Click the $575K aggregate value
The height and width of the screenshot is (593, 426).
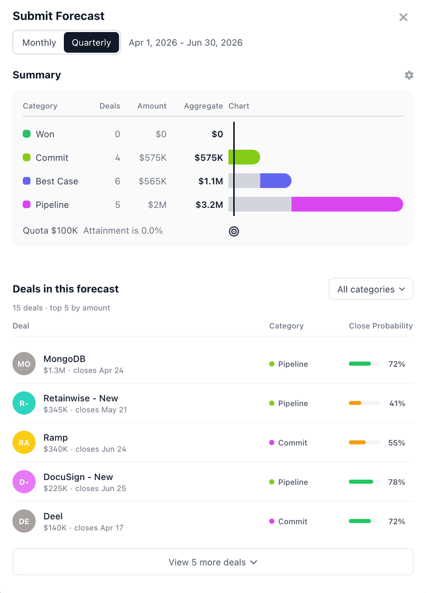coord(208,158)
